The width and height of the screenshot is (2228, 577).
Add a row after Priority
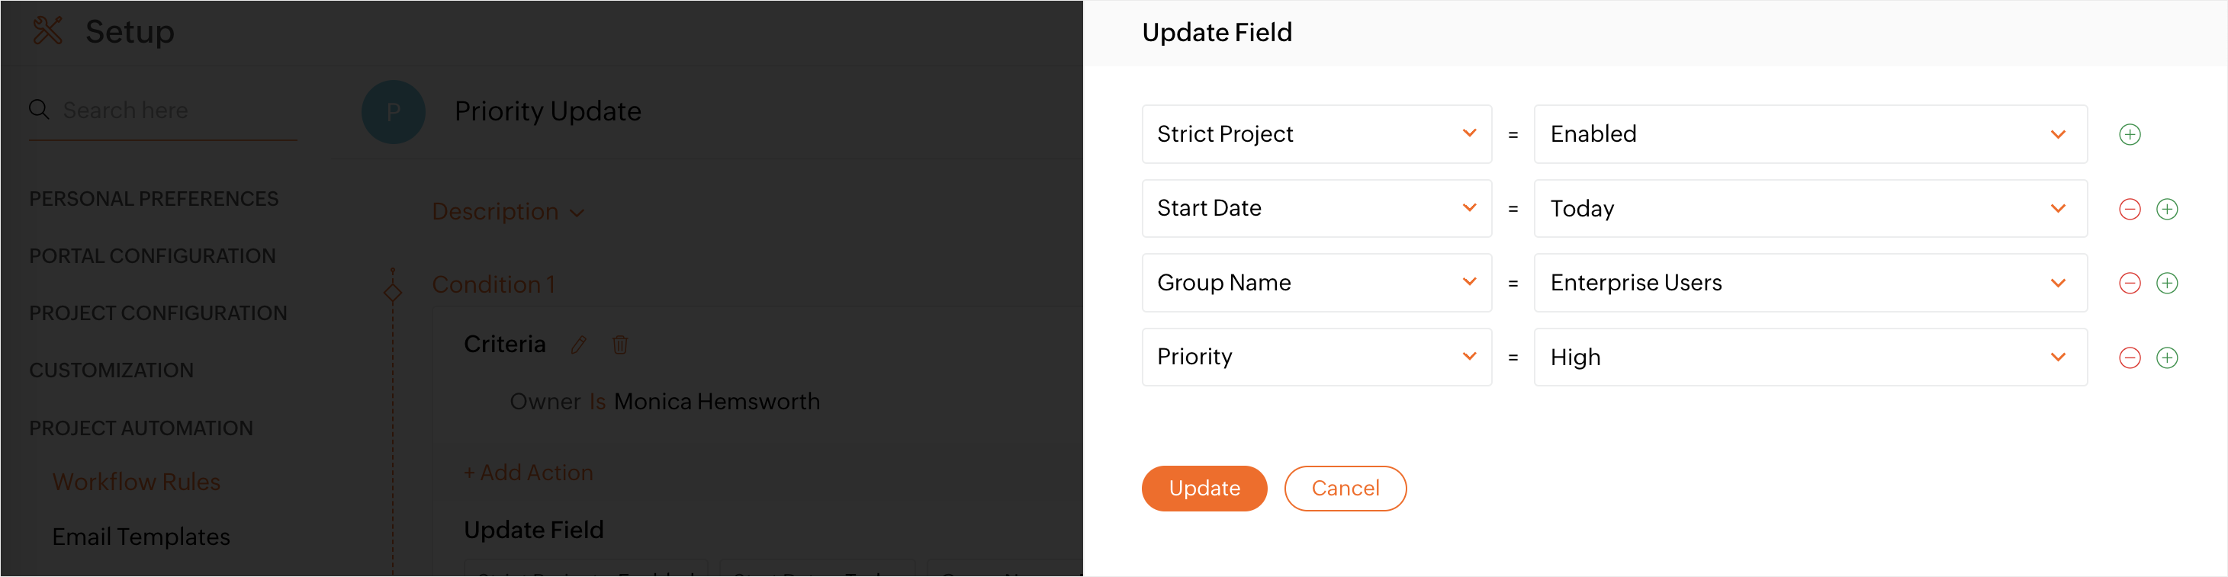pyautogui.click(x=2166, y=357)
